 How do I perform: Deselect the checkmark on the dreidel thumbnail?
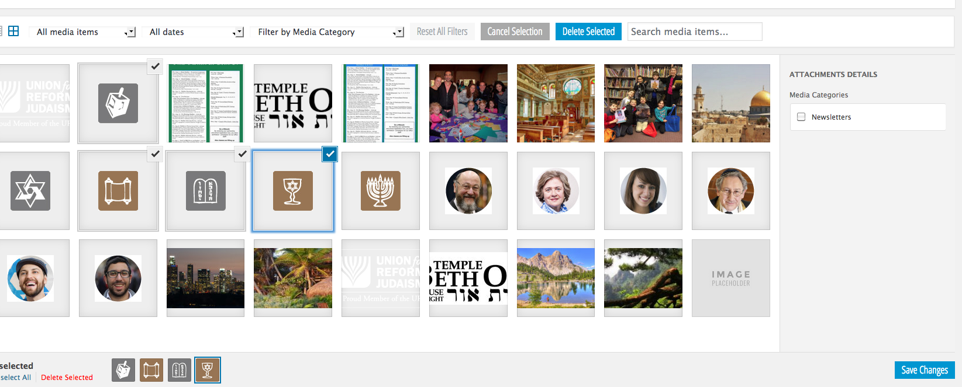point(155,67)
